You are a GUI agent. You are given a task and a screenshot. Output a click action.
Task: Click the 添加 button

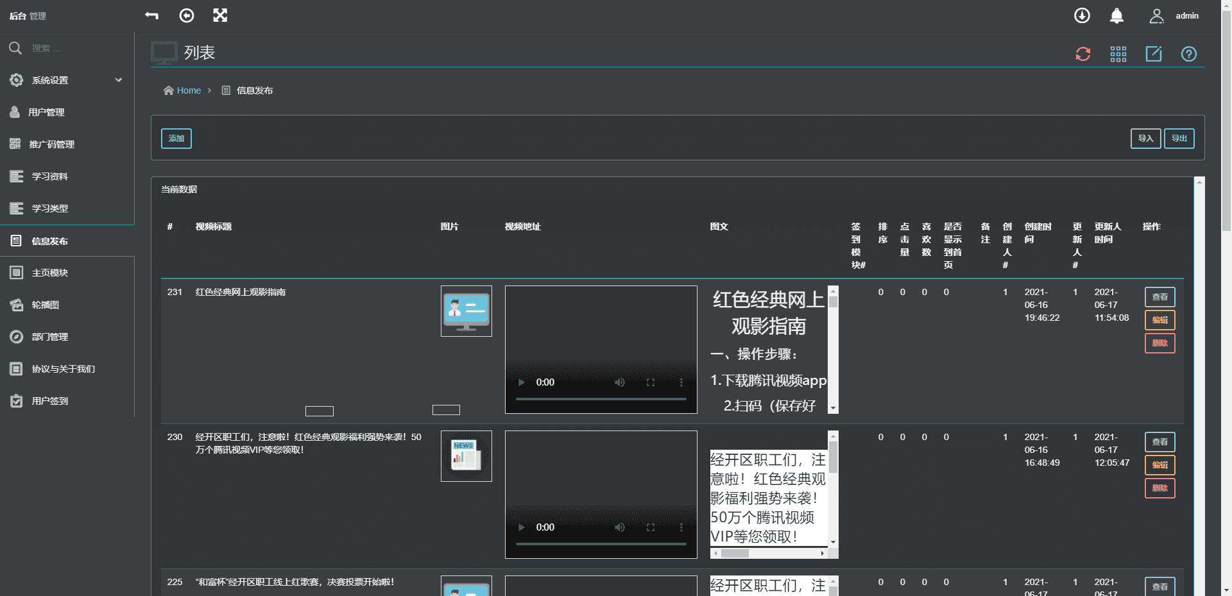point(176,139)
